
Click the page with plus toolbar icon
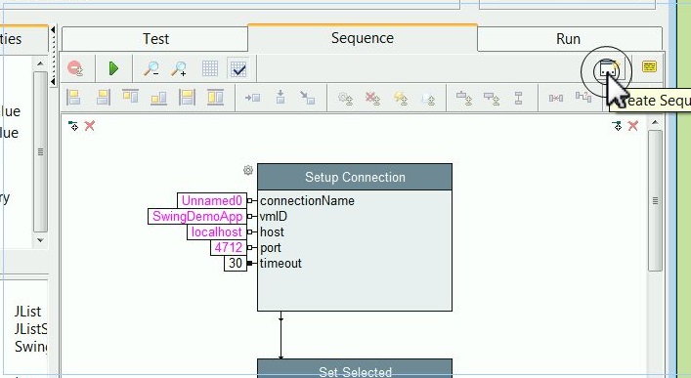(428, 99)
